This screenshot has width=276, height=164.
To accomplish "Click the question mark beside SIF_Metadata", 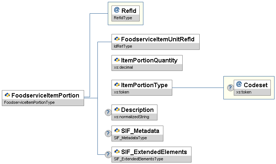I will [108, 134].
